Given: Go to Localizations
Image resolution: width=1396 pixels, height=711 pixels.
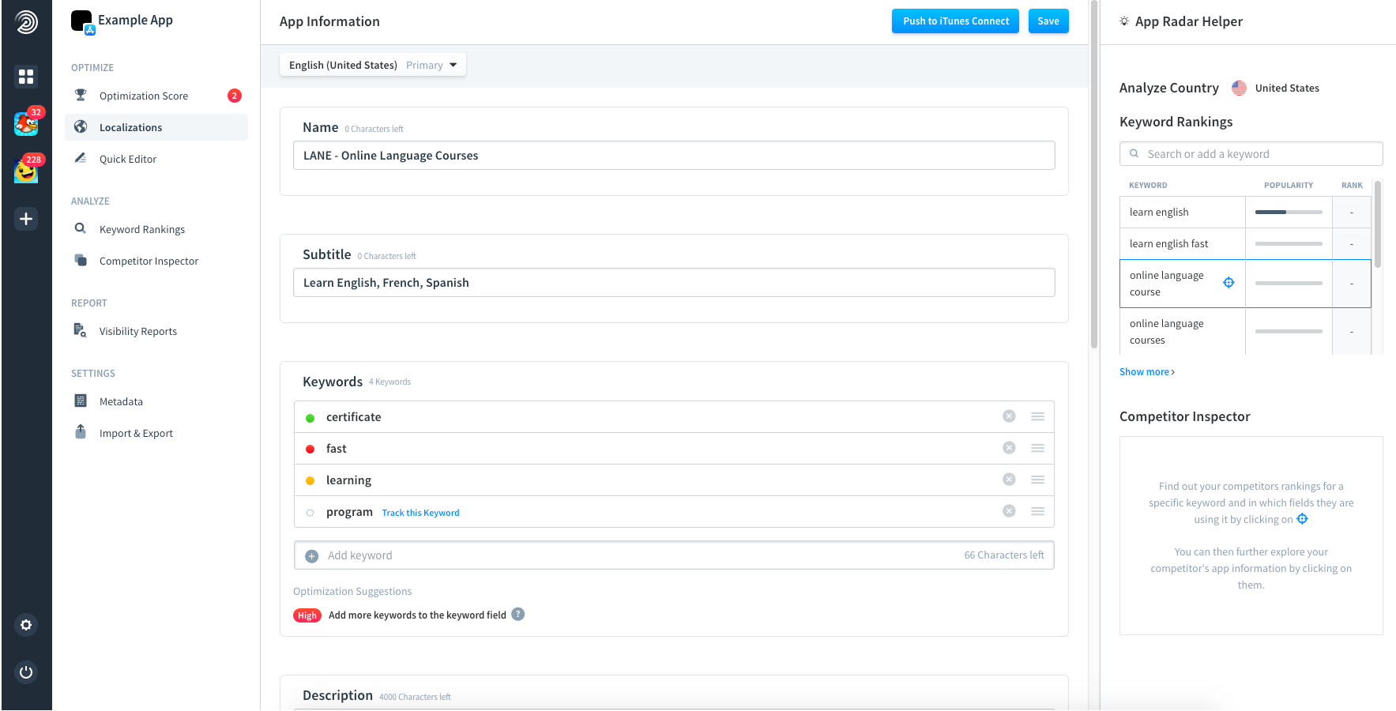Looking at the screenshot, I should (156, 127).
